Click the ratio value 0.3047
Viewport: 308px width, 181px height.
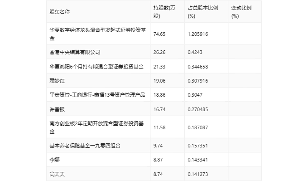click(195, 95)
